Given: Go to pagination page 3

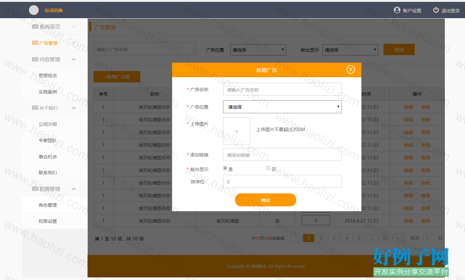Looking at the screenshot, I should (334, 238).
